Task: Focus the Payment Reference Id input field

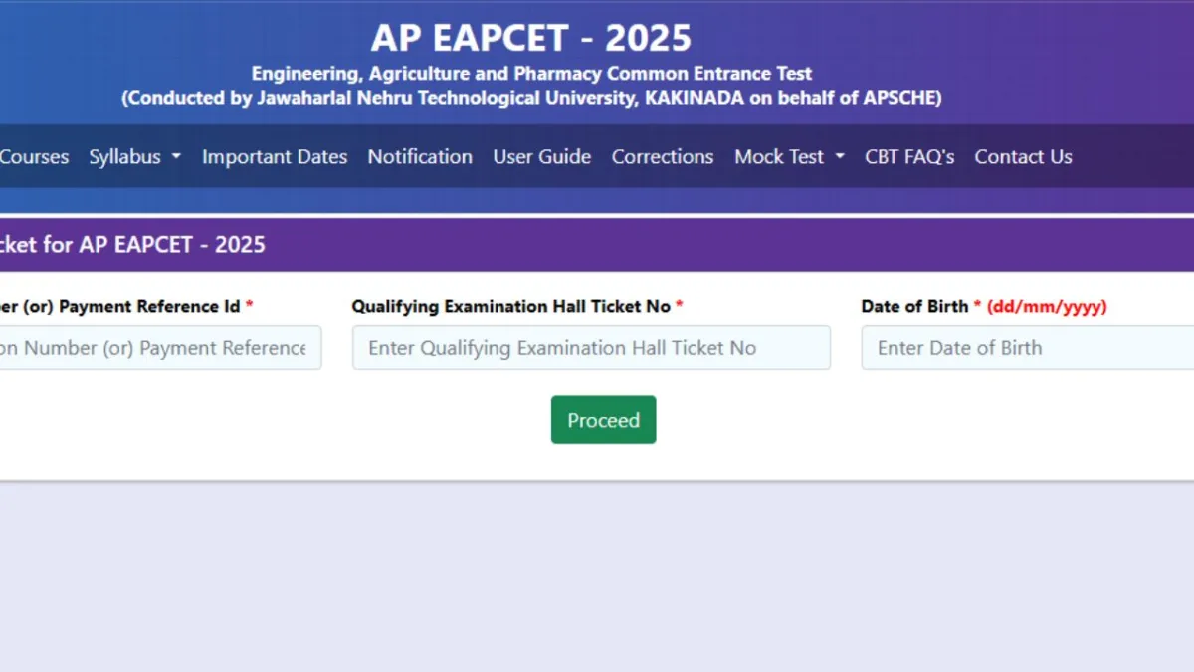Action: tap(159, 348)
